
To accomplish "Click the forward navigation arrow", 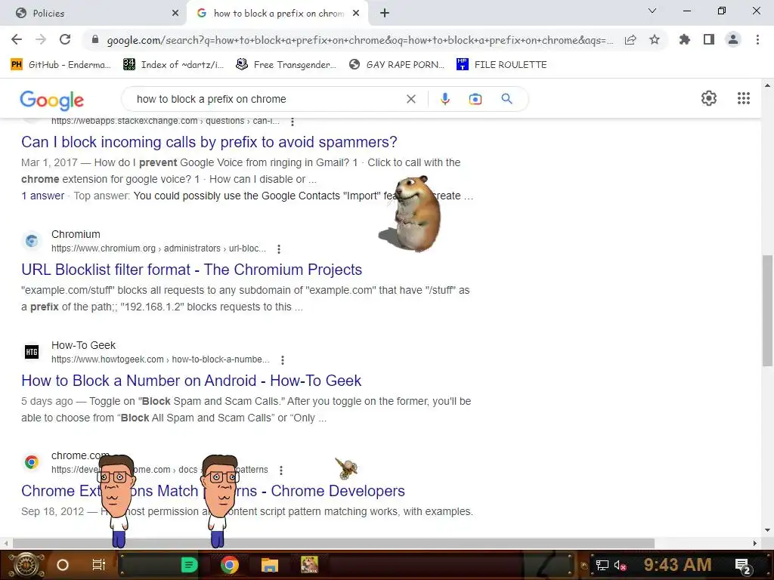I will [41, 39].
